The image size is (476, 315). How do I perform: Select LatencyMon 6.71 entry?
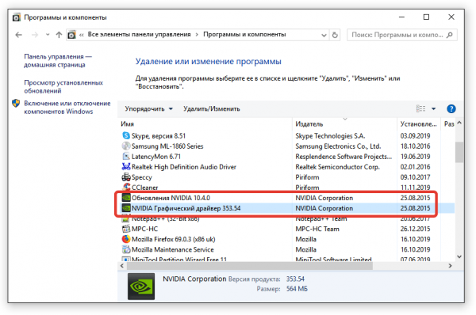click(156, 157)
